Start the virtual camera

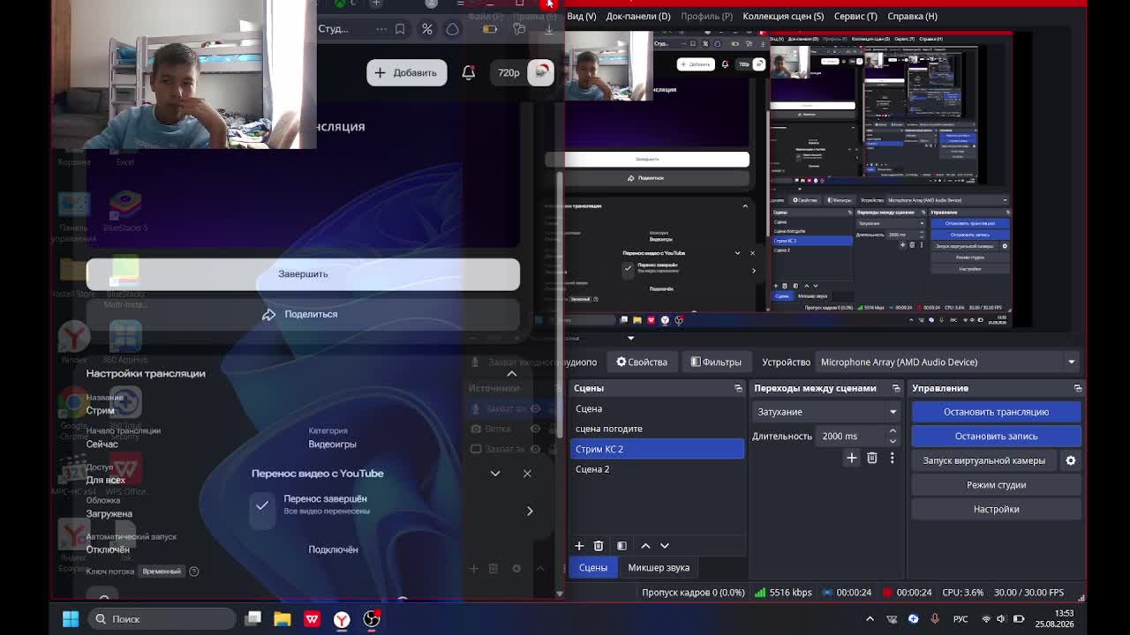pyautogui.click(x=983, y=460)
